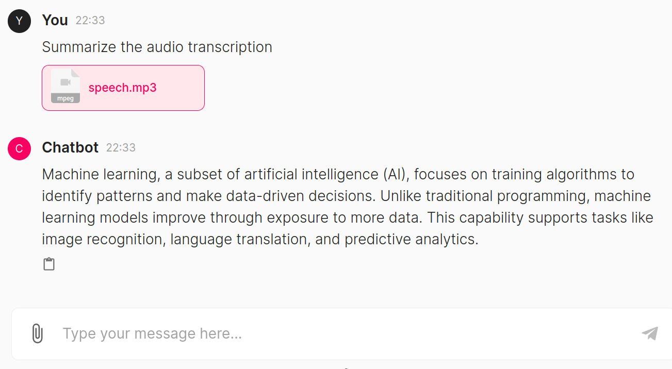Viewport: 672px width, 369px height.
Task: Copy the Chatbot response with clipboard icon
Action: [x=49, y=264]
